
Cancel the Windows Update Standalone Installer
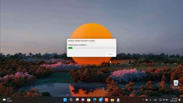point(110,54)
